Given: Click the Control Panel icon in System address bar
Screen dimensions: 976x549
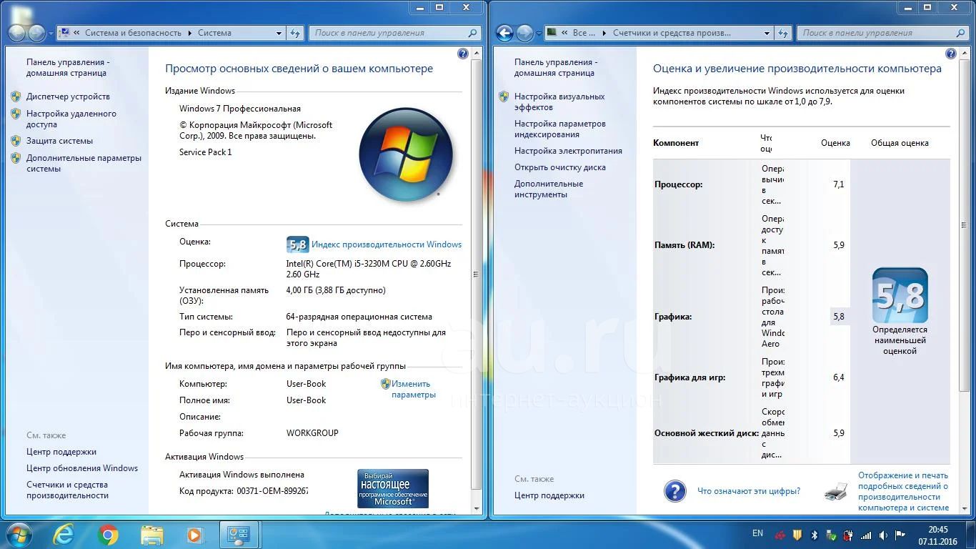Looking at the screenshot, I should click(64, 33).
